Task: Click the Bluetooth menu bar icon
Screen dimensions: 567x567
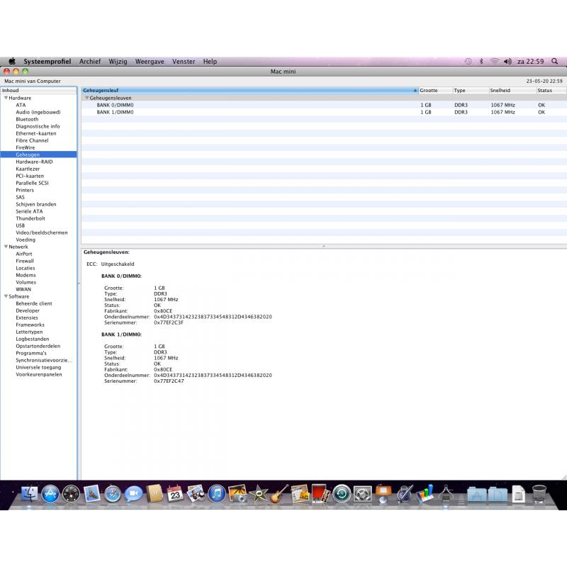Action: [481, 62]
